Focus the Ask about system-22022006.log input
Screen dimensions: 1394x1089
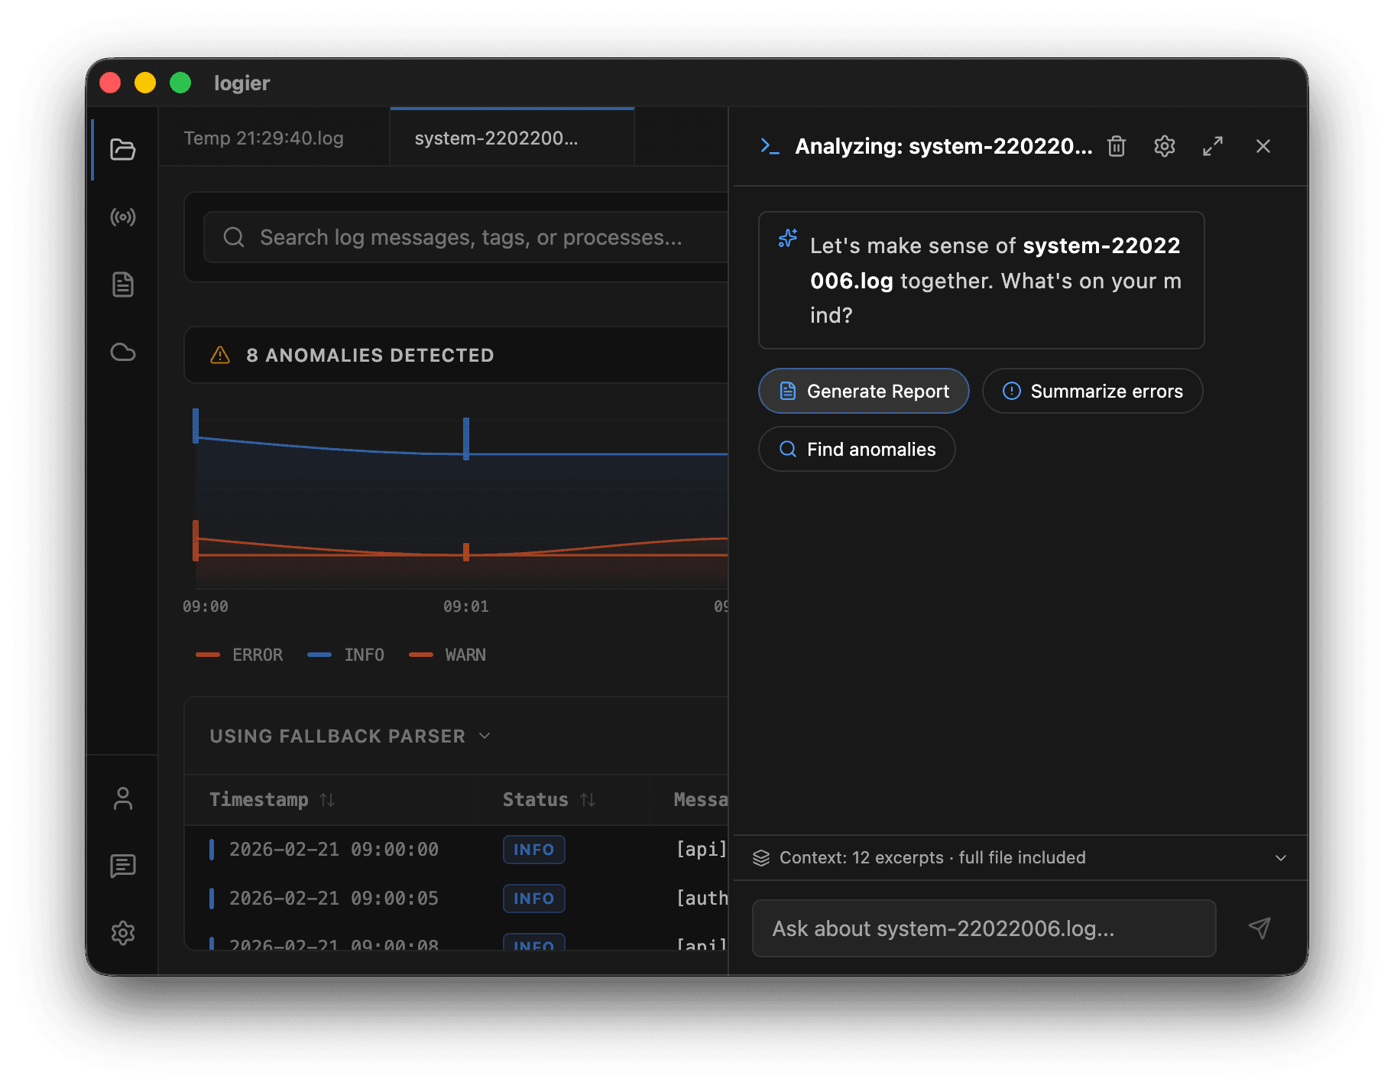pos(984,928)
